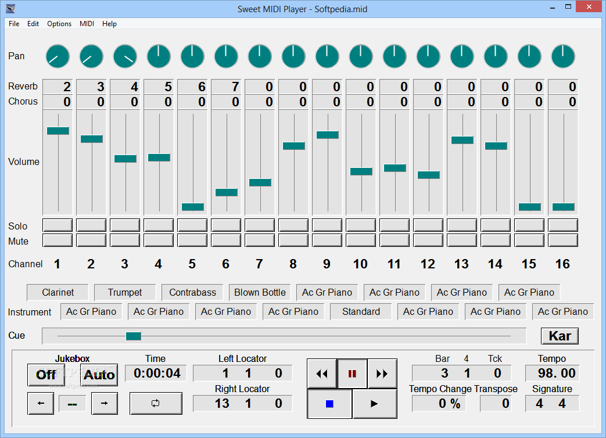Viewport: 606px width, 438px height.
Task: Click the channel 12 volume fader
Action: [x=429, y=175]
